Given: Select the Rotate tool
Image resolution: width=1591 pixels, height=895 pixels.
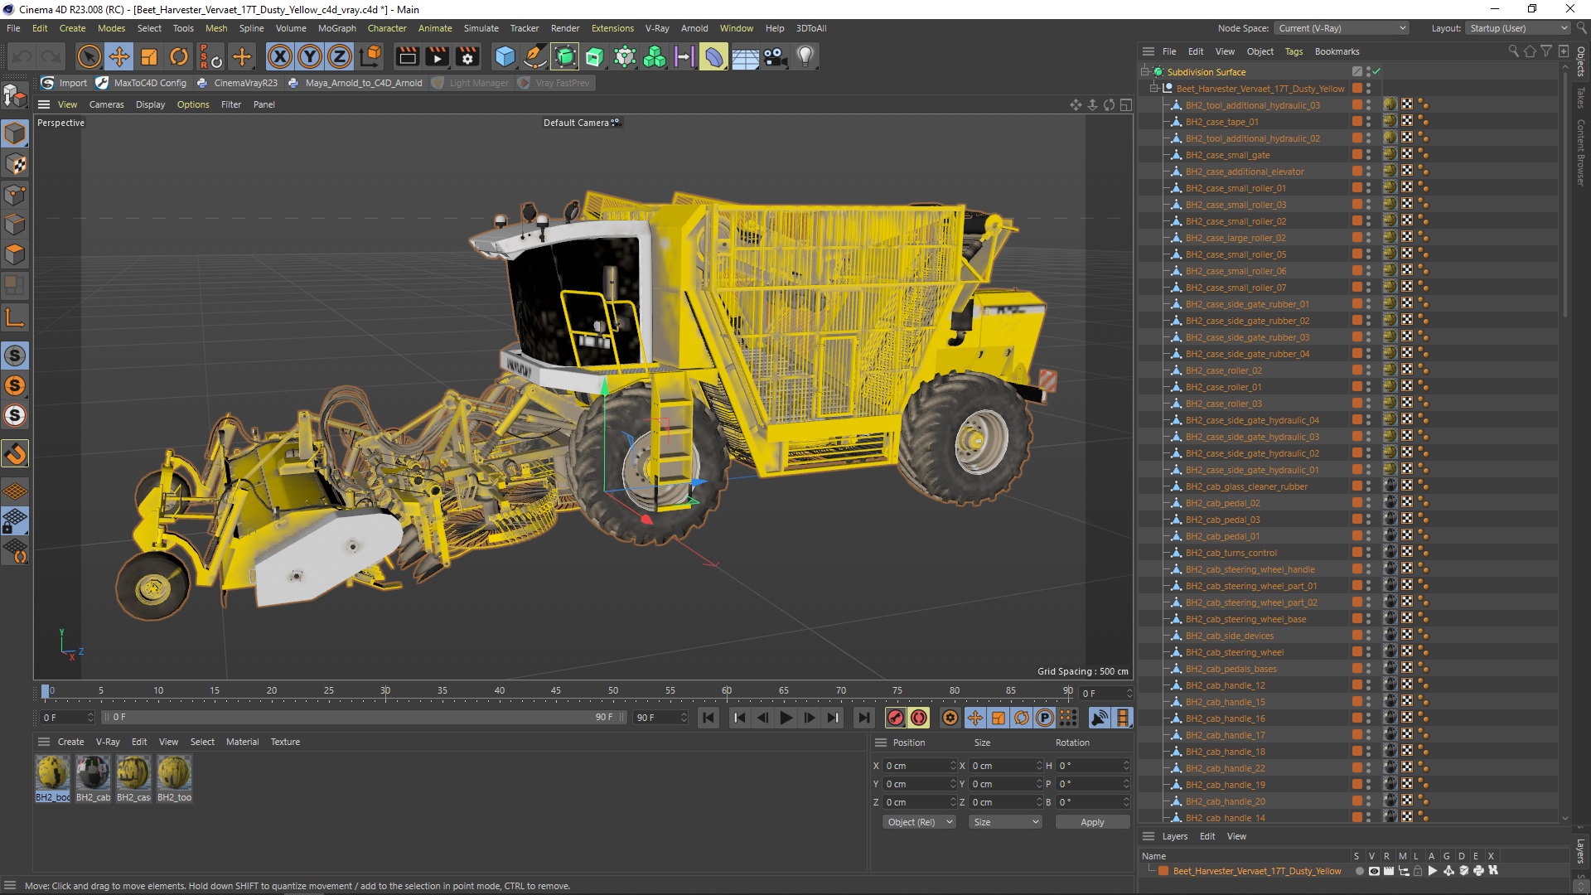Looking at the screenshot, I should (x=179, y=56).
